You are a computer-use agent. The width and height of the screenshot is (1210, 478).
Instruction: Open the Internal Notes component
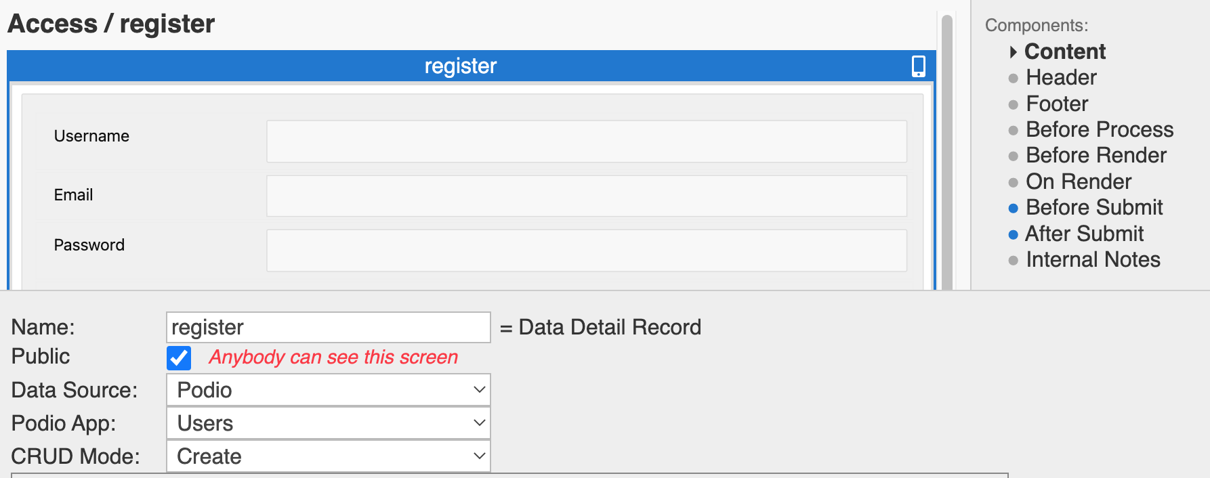click(1092, 260)
